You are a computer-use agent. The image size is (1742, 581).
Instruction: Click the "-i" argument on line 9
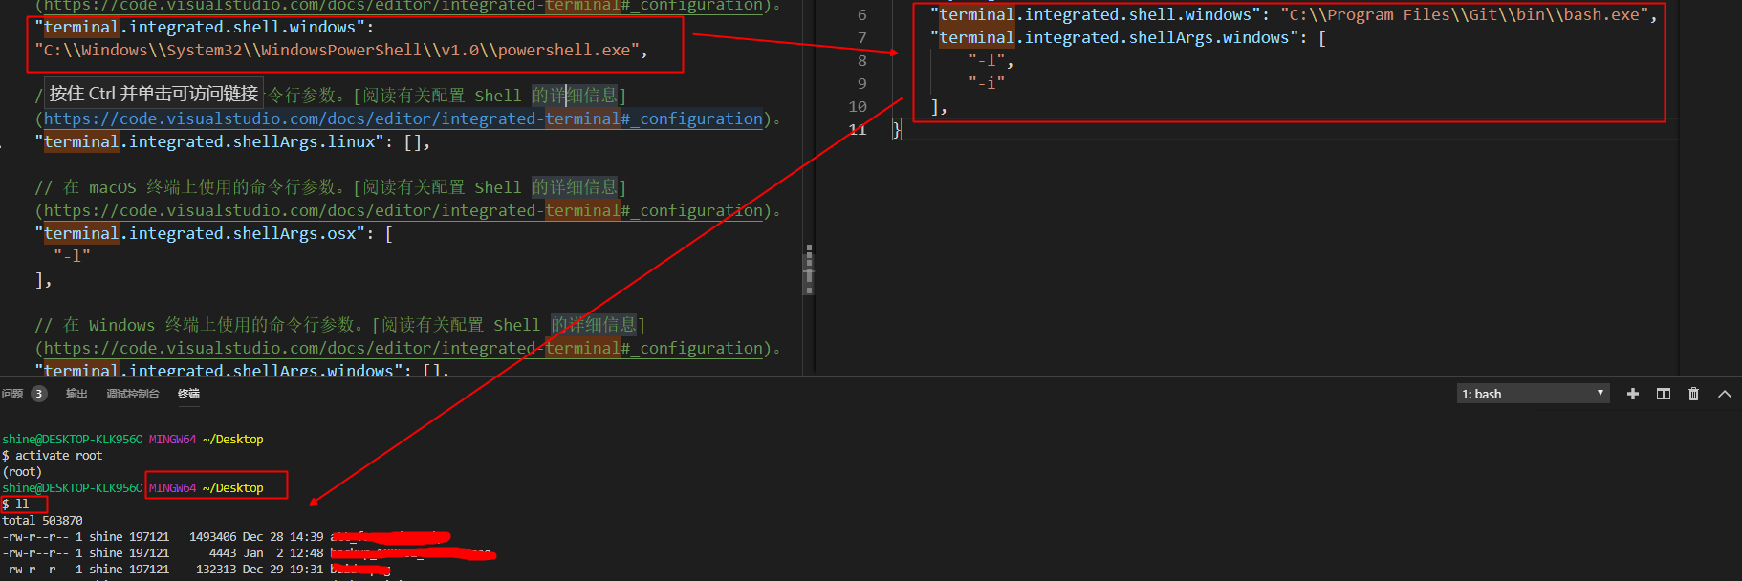pos(986,83)
